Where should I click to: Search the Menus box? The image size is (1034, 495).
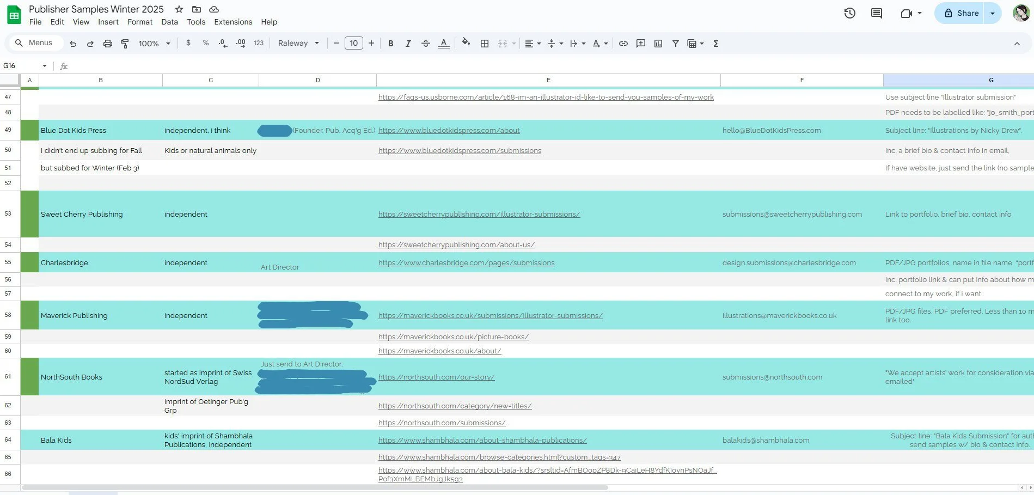pos(35,43)
